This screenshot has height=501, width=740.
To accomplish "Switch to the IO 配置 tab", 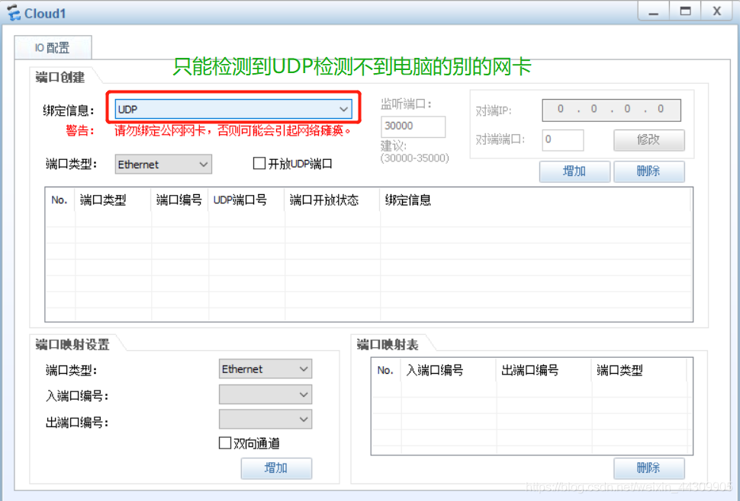I will [53, 47].
